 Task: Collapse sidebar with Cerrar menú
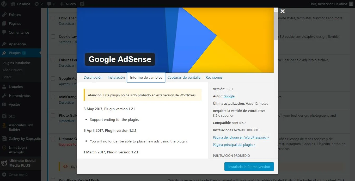pyautogui.click(x=18, y=174)
